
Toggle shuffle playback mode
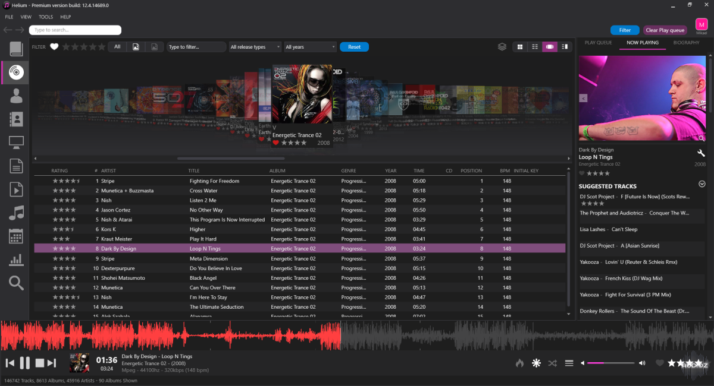552,363
